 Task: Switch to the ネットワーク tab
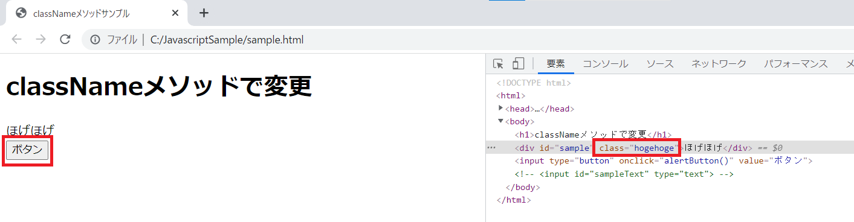tap(719, 64)
